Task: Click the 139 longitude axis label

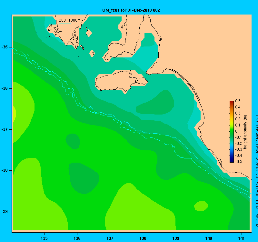Action: click(176, 238)
